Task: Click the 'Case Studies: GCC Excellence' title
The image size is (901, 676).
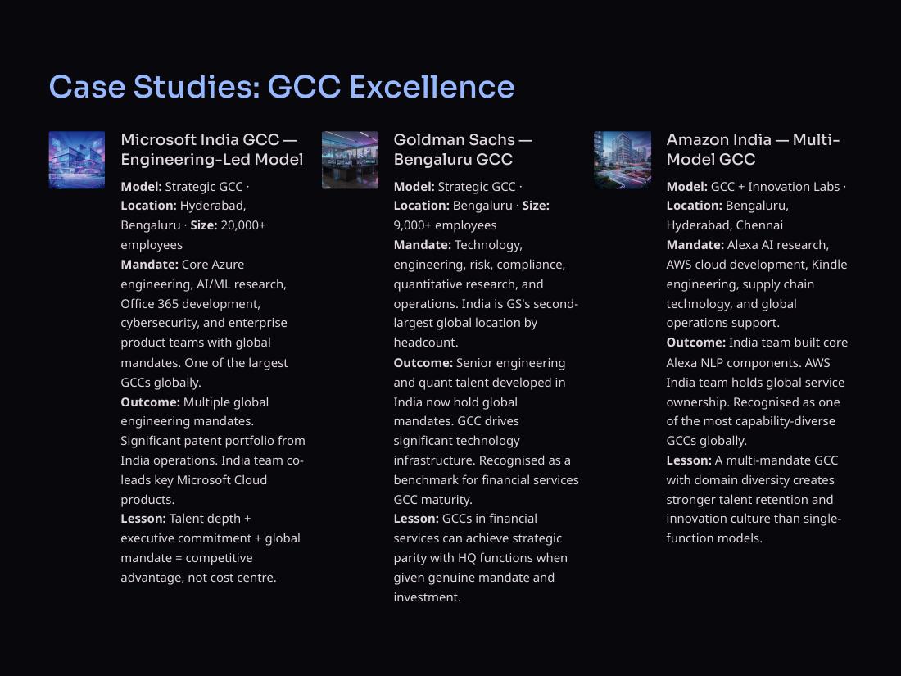Action: [282, 87]
